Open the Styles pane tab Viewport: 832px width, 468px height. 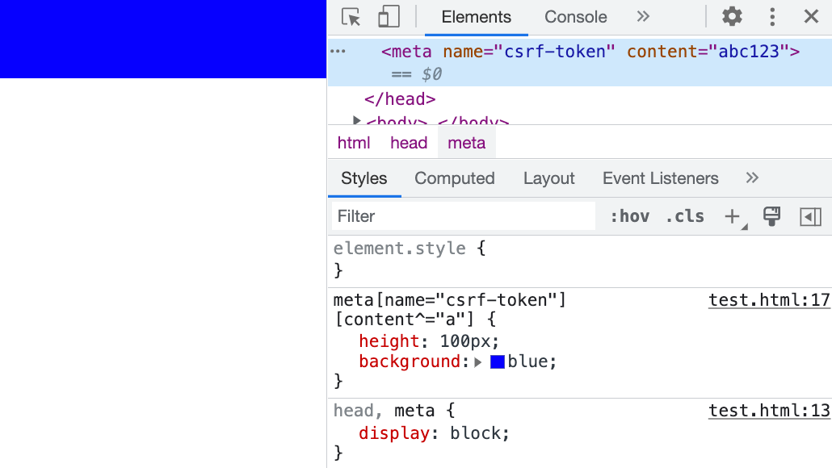[x=364, y=178]
